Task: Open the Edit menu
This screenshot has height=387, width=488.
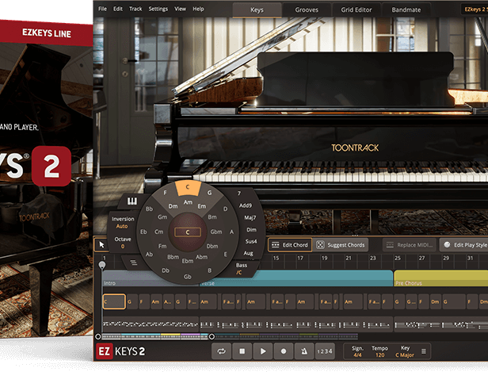Action: 117,9
